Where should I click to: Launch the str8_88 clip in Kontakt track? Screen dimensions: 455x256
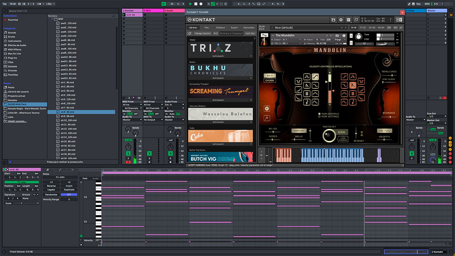click(x=124, y=15)
